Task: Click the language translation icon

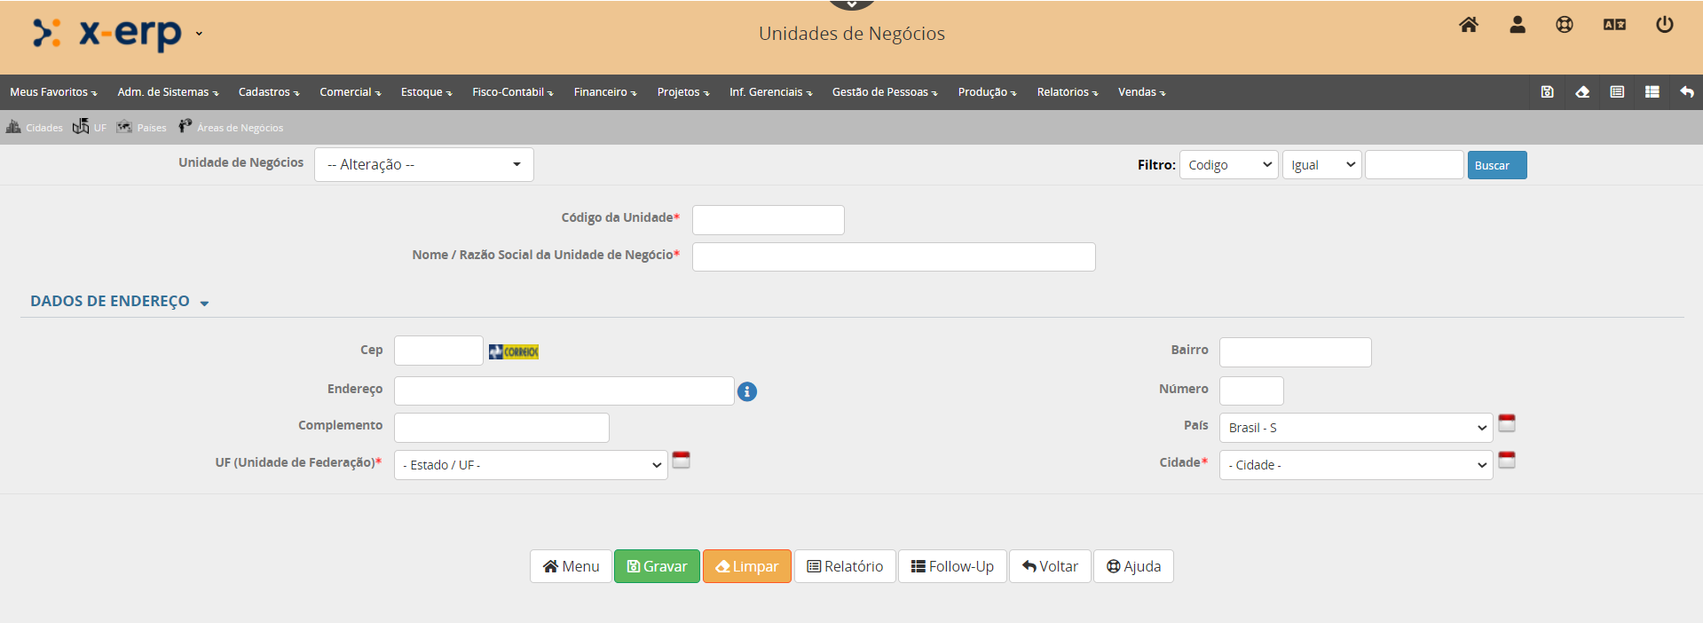Action: pos(1614,25)
